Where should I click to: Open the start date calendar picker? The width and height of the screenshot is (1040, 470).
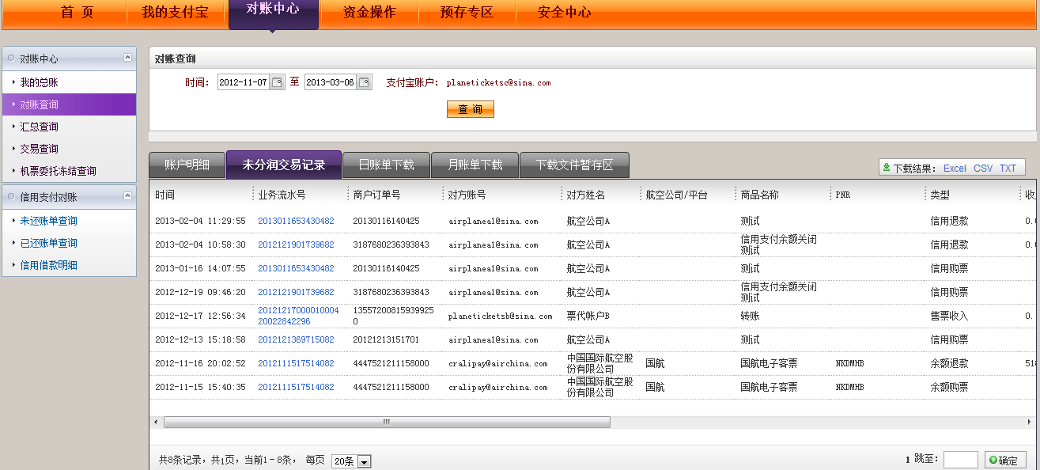click(277, 82)
